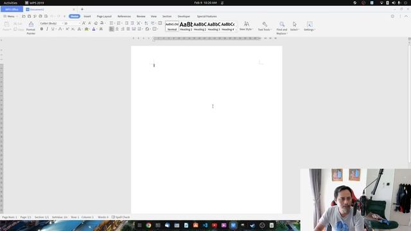Decrease font size with shrink icon
411x231 pixels.
[x=89, y=23]
